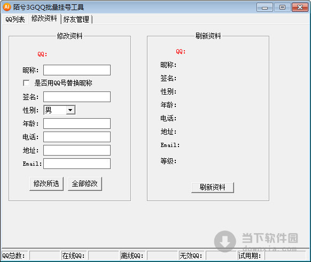Click the 无效QQ status field

point(221,256)
